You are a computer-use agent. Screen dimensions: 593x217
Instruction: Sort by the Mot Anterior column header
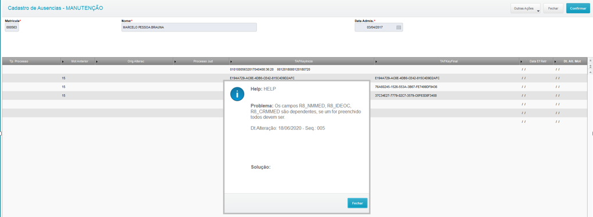78,61
